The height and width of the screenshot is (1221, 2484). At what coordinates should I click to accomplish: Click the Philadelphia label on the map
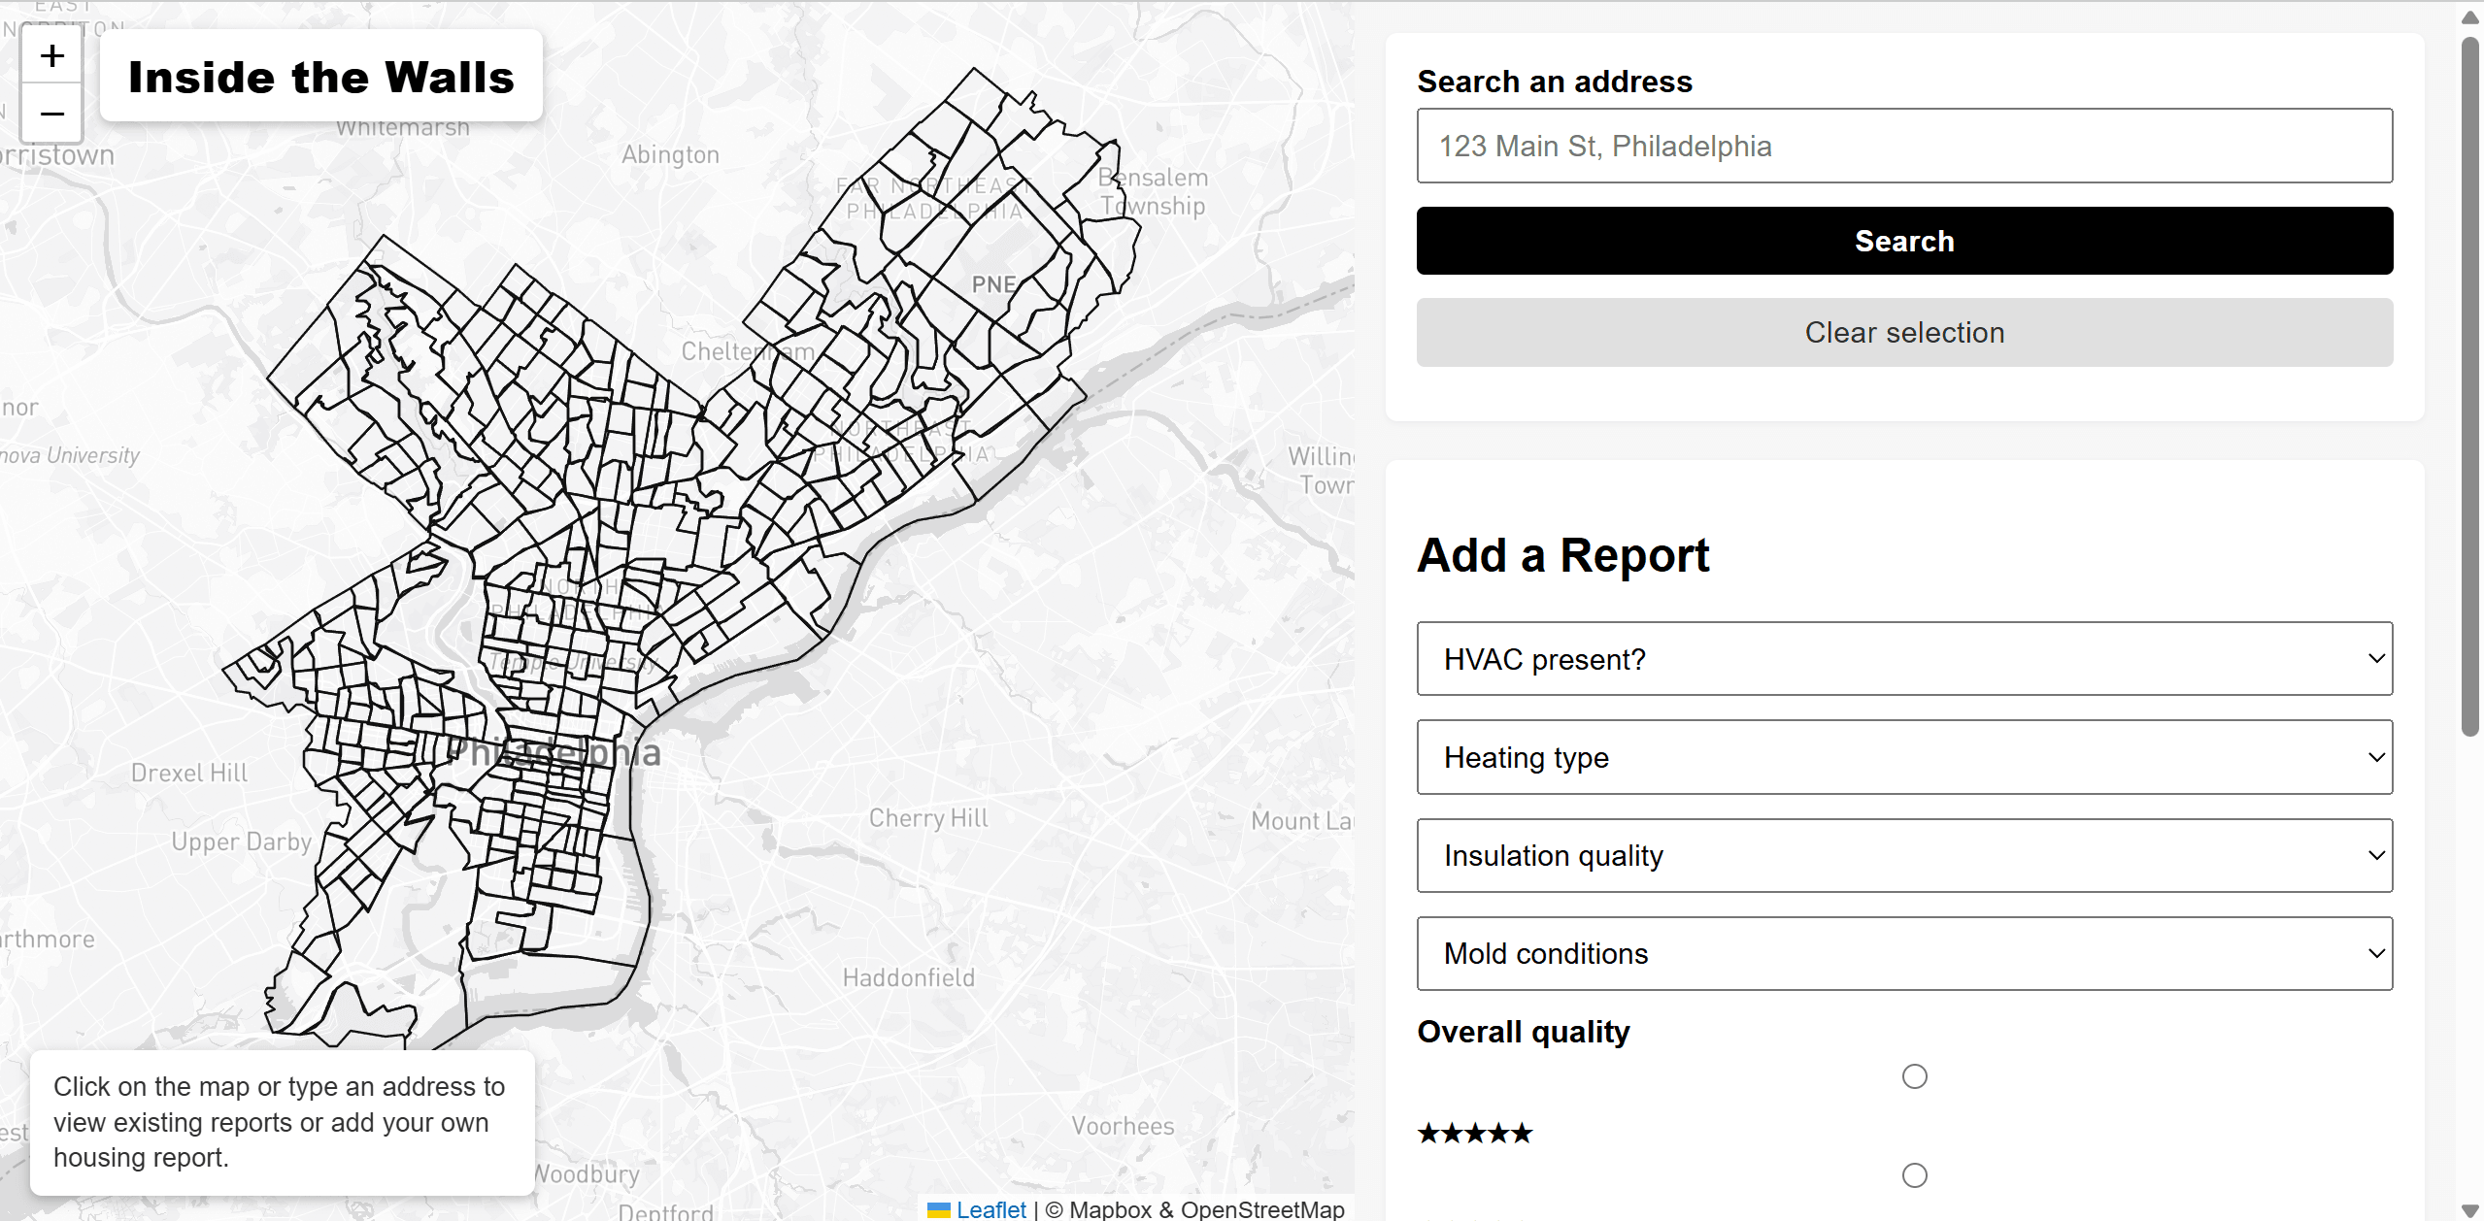click(554, 752)
